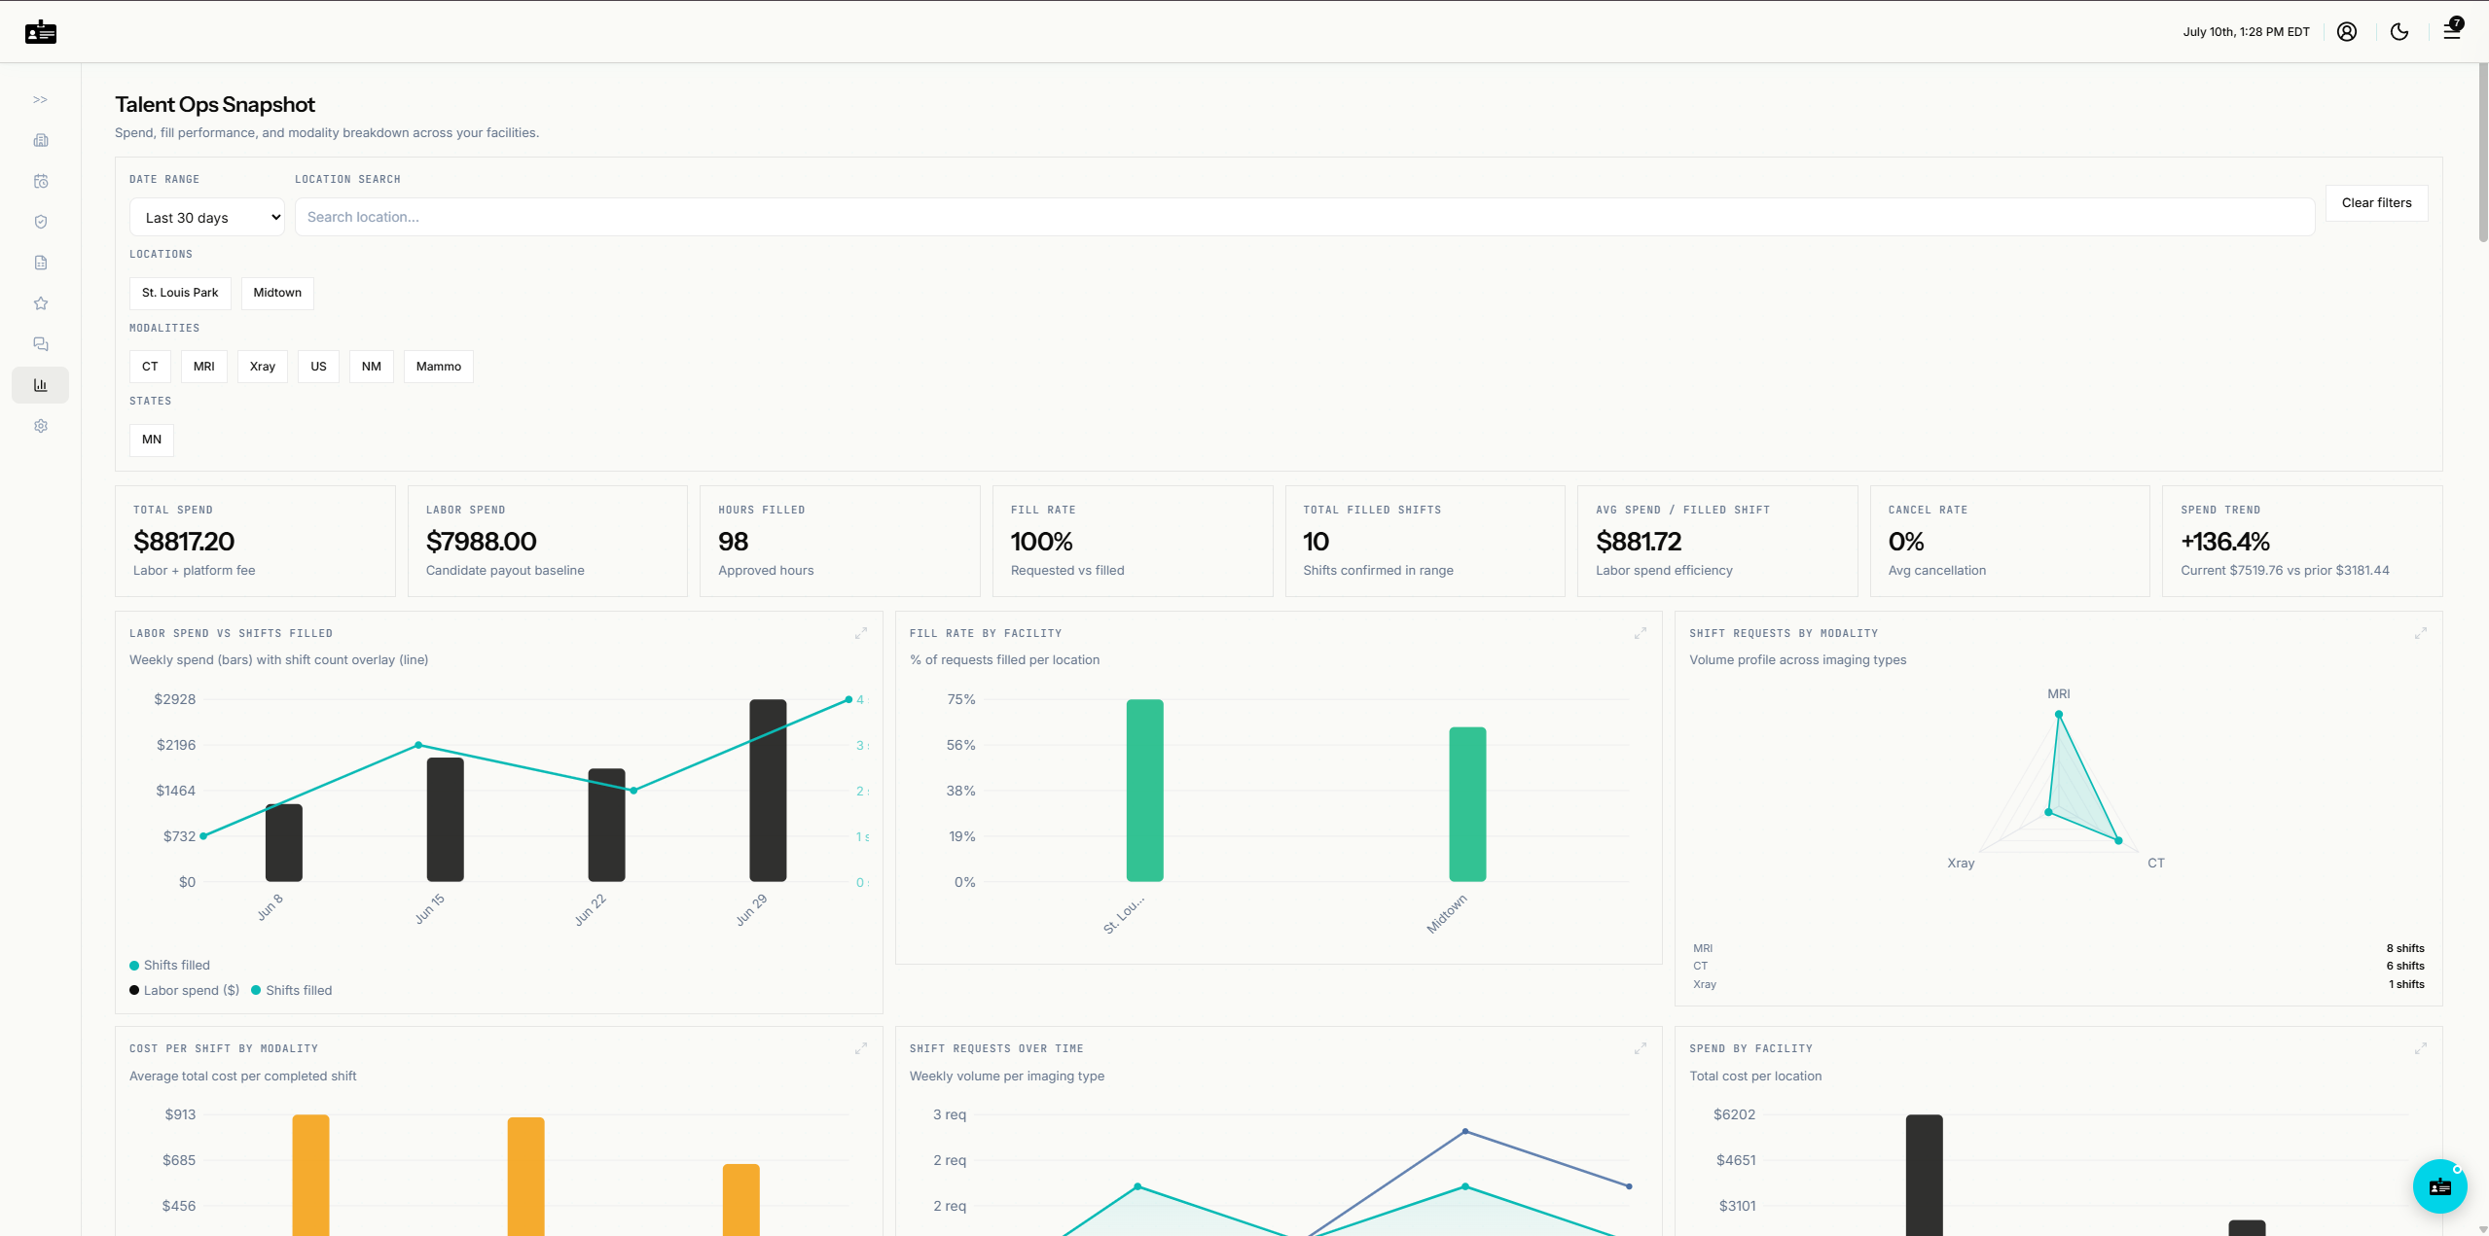Expand the Shift Requests Over Time chart
Image resolution: width=2489 pixels, height=1236 pixels.
1641,1048
